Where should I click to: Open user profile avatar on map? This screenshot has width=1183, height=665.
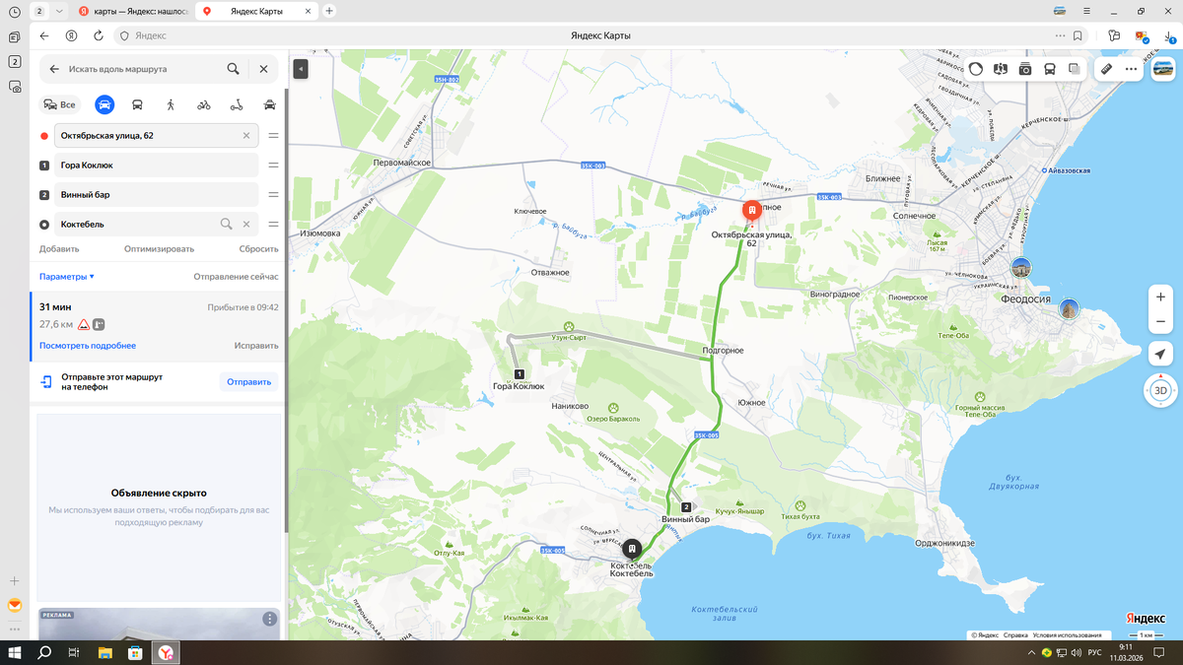pos(1162,69)
